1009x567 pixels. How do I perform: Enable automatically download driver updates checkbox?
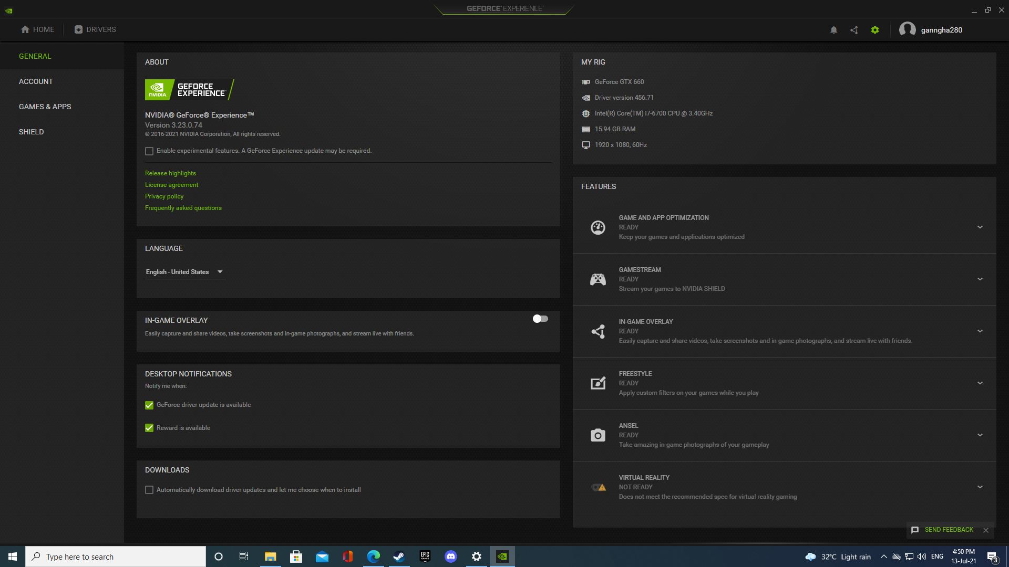(149, 489)
